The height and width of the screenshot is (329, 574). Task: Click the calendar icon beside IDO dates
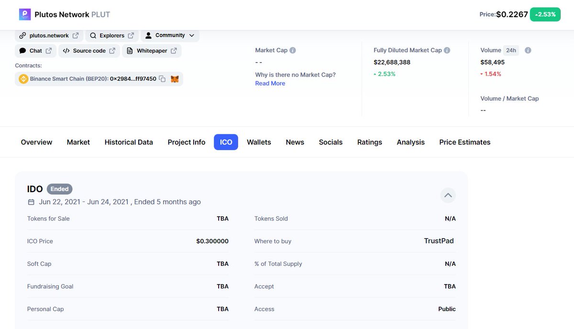pos(31,202)
